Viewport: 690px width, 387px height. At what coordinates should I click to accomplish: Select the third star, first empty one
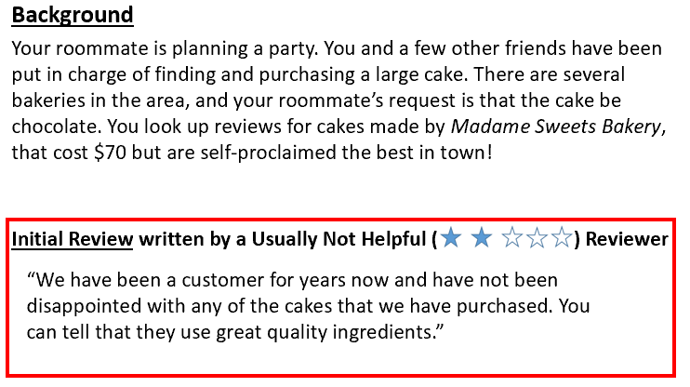(511, 239)
